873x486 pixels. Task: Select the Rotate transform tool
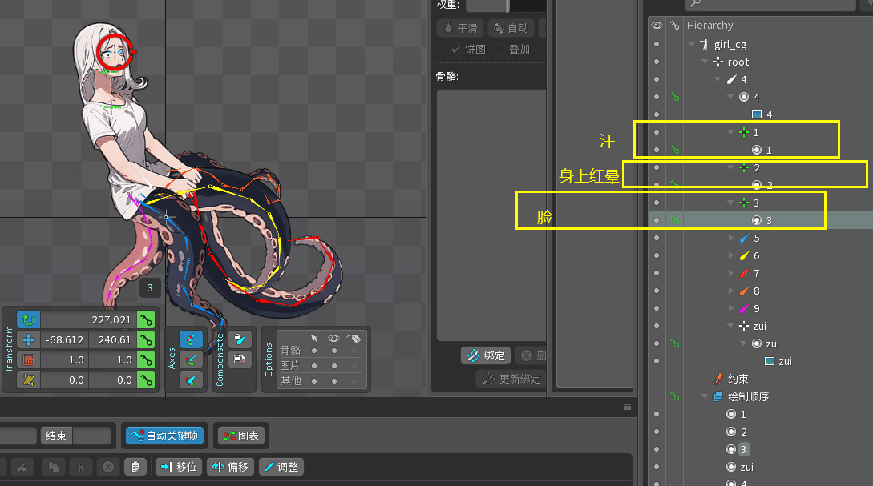point(29,320)
